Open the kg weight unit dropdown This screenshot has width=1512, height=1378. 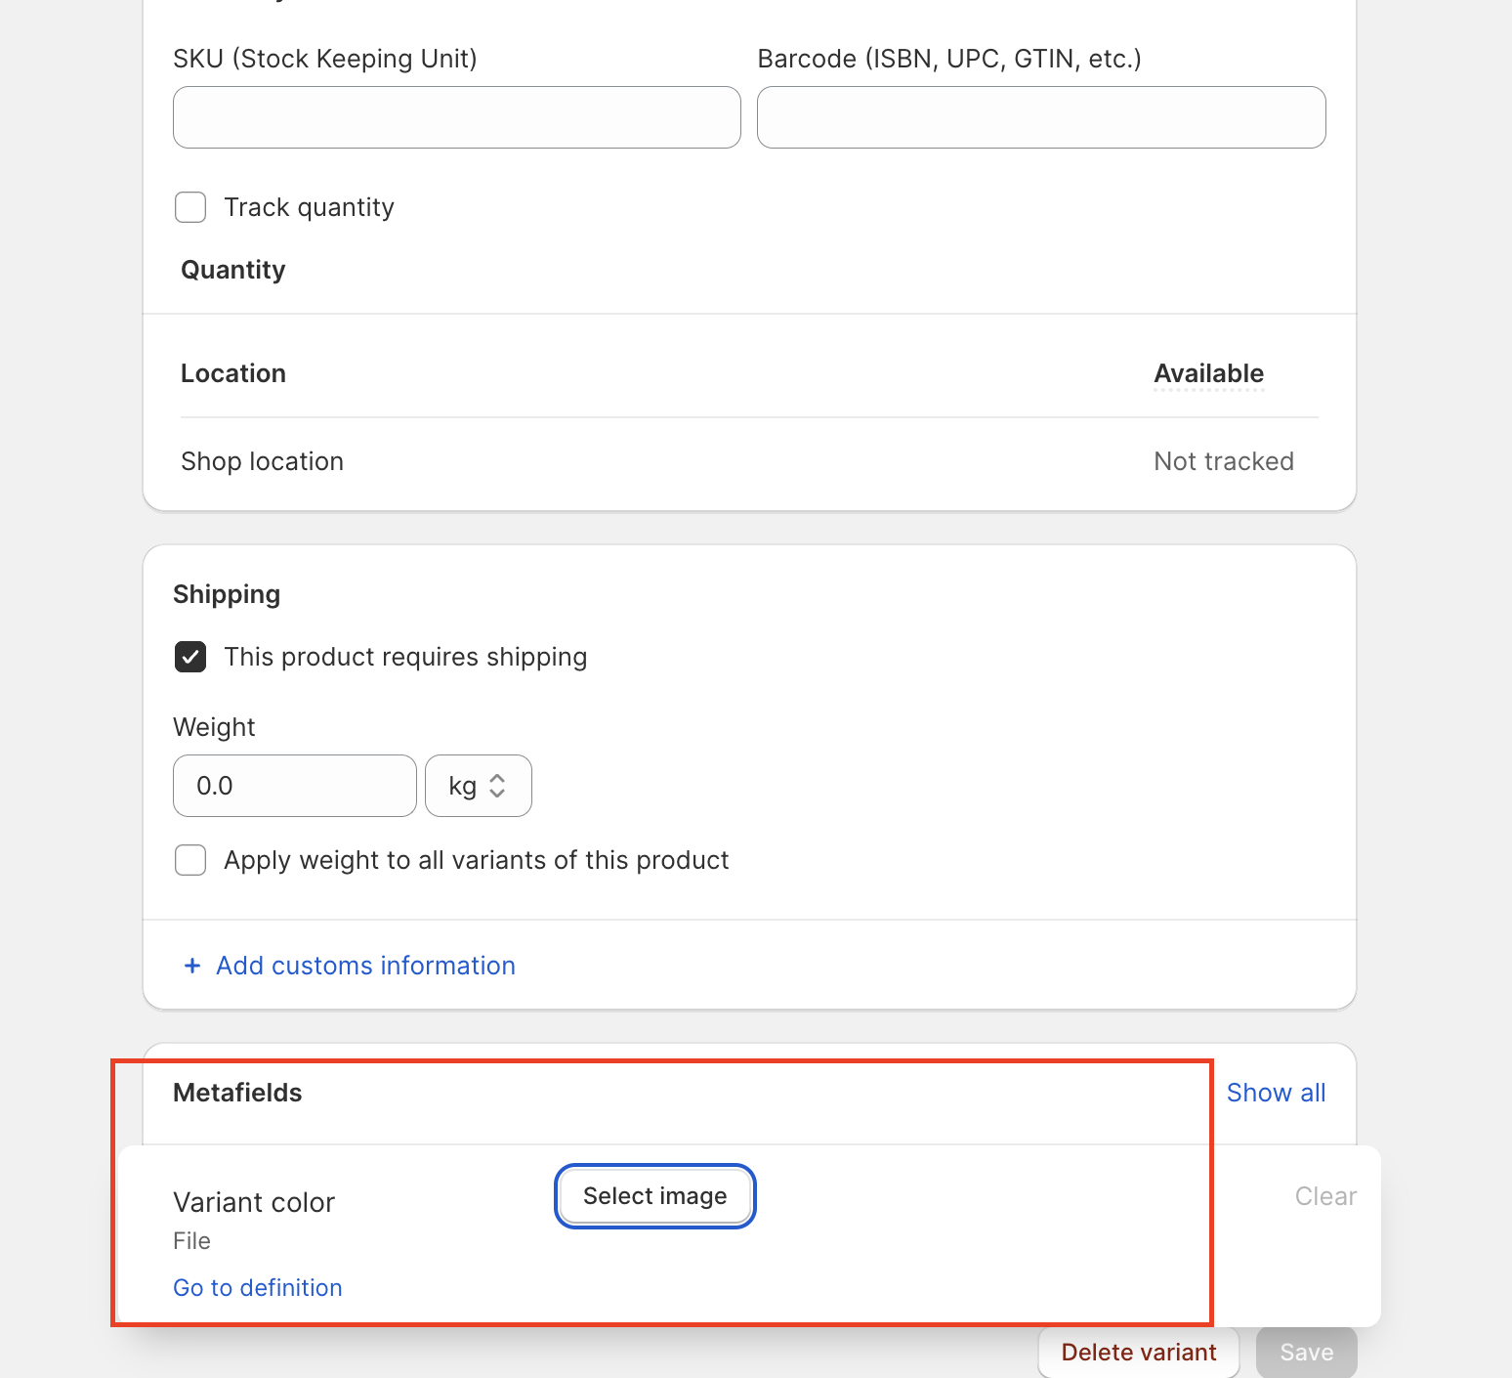point(478,786)
